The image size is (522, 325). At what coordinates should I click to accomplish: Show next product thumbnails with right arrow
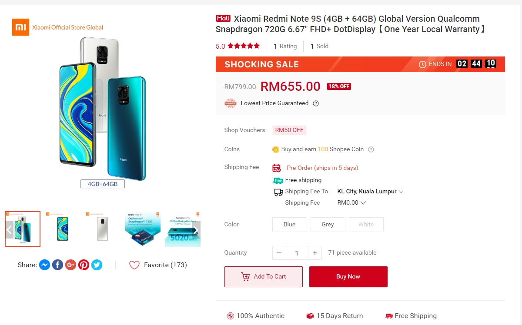pos(196,230)
